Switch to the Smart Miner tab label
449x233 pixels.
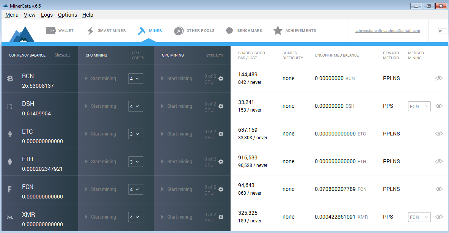click(x=111, y=31)
